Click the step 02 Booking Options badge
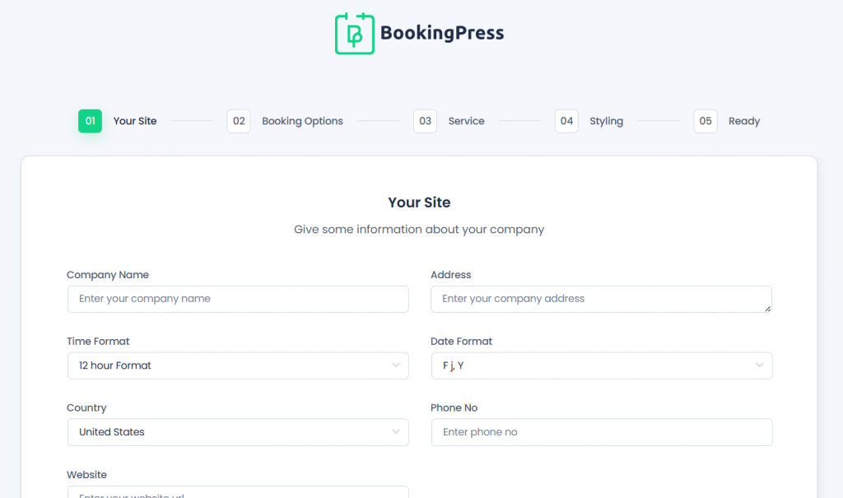 pyautogui.click(x=238, y=120)
